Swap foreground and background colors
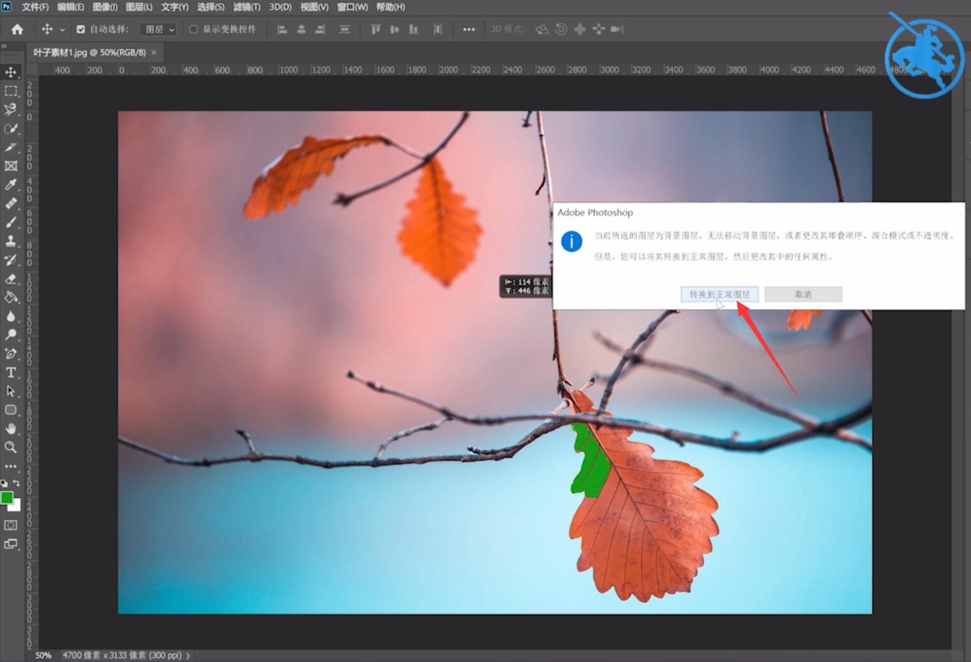The width and height of the screenshot is (971, 662). tap(17, 483)
